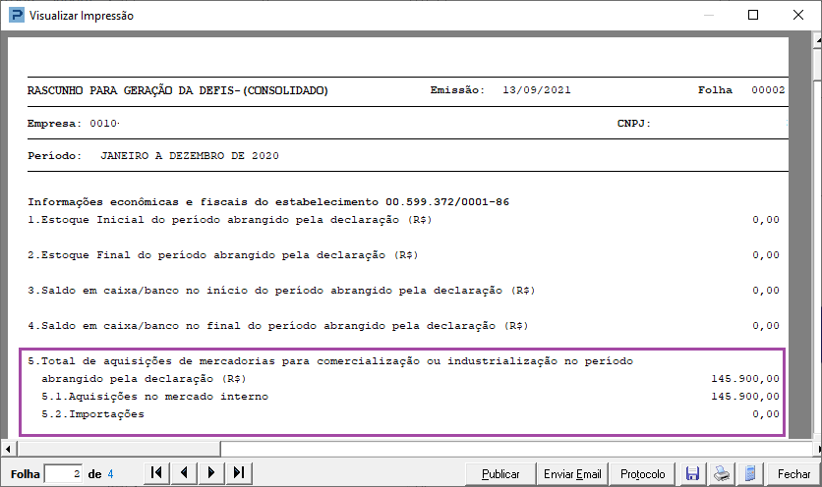Open the document export icon beside the printer
This screenshot has width=822, height=487.
tap(750, 473)
